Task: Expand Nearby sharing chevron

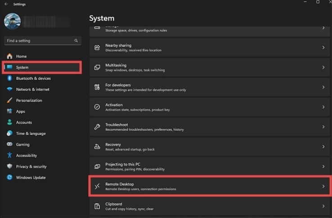Action: [323, 48]
